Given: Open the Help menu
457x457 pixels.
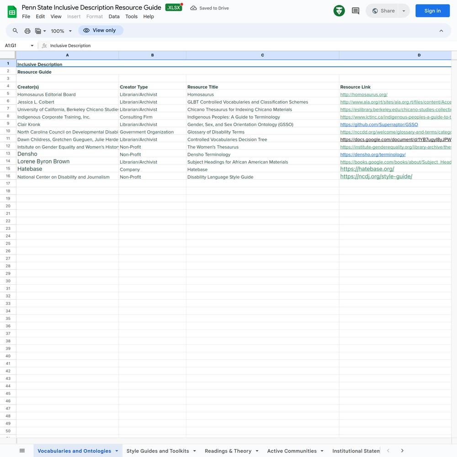Looking at the screenshot, I should coord(149,16).
